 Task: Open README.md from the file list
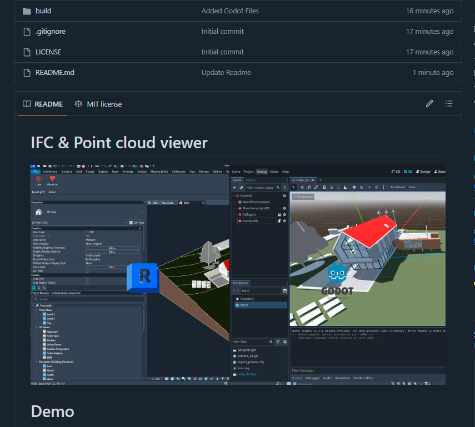point(55,73)
